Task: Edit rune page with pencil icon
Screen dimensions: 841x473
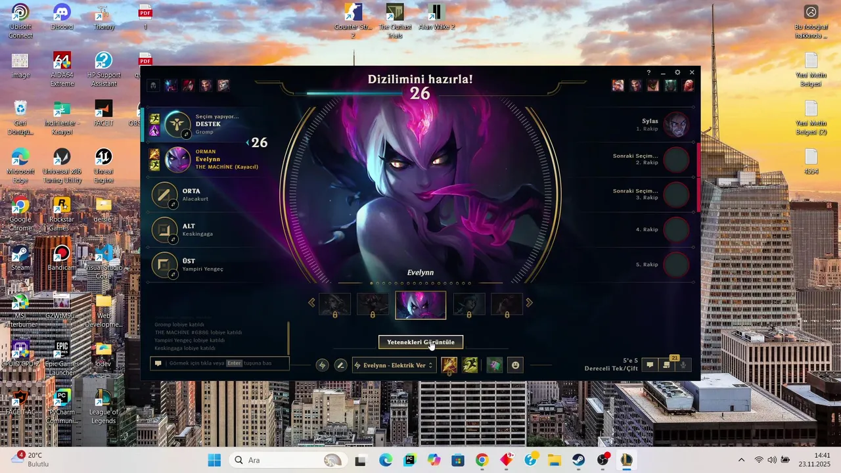Action: coord(340,365)
